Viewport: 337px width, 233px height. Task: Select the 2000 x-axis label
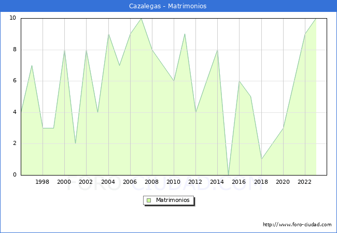[64, 182]
